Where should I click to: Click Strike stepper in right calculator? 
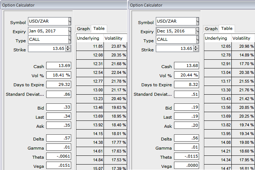pos(196,48)
